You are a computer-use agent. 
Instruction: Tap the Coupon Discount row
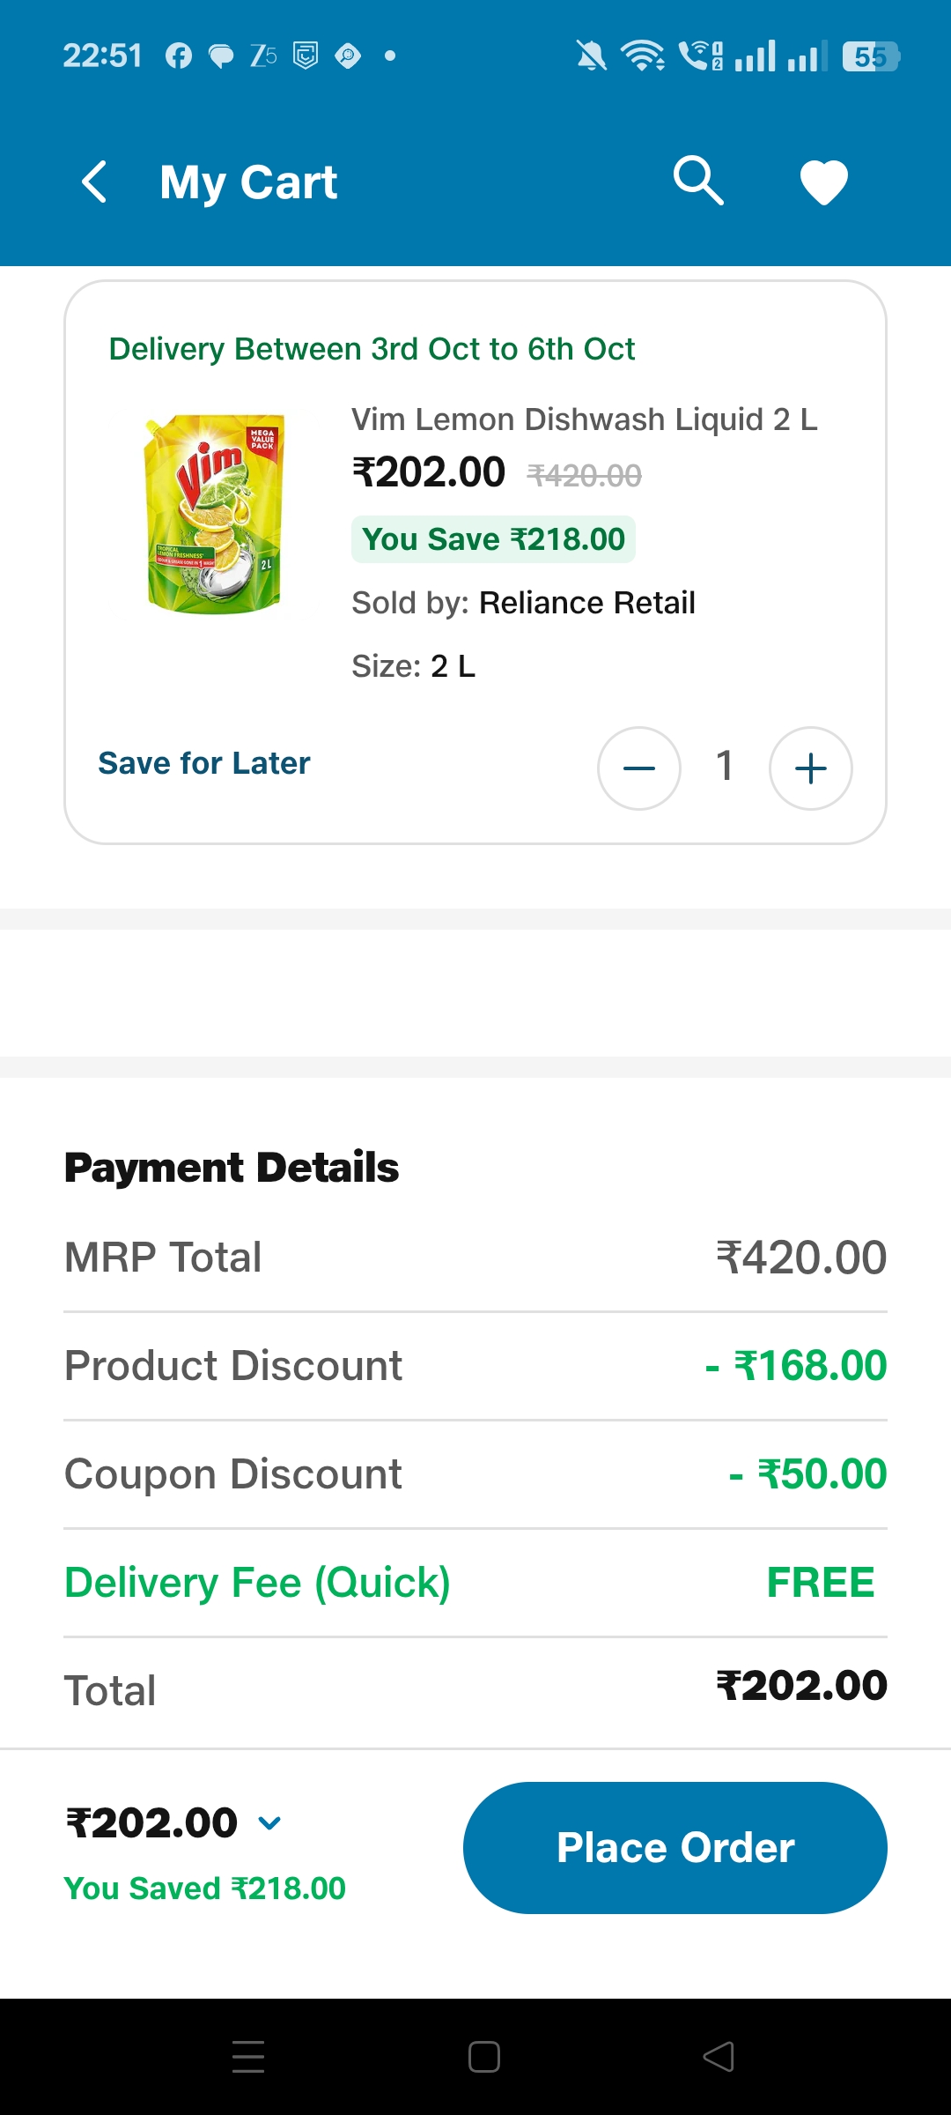coord(475,1474)
